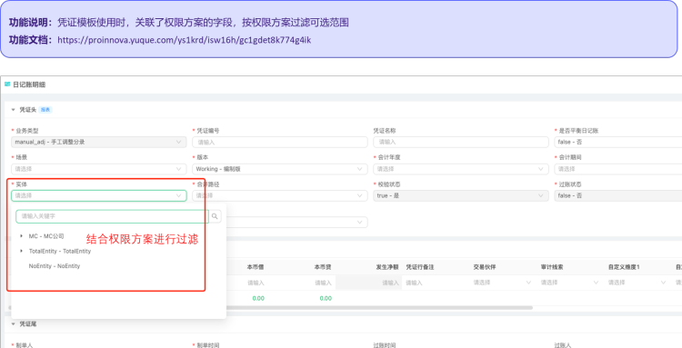Click the 0.00 total under 本币贷
Viewport: 682px width, 348px height.
(326, 298)
